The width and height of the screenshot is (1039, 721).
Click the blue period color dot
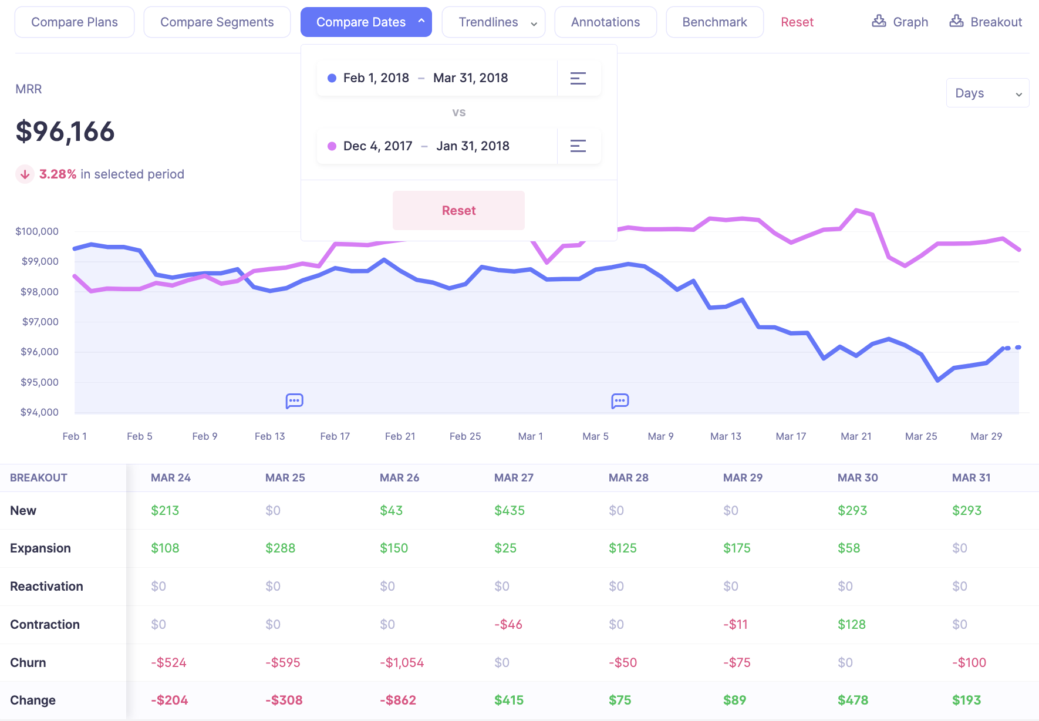pos(332,78)
